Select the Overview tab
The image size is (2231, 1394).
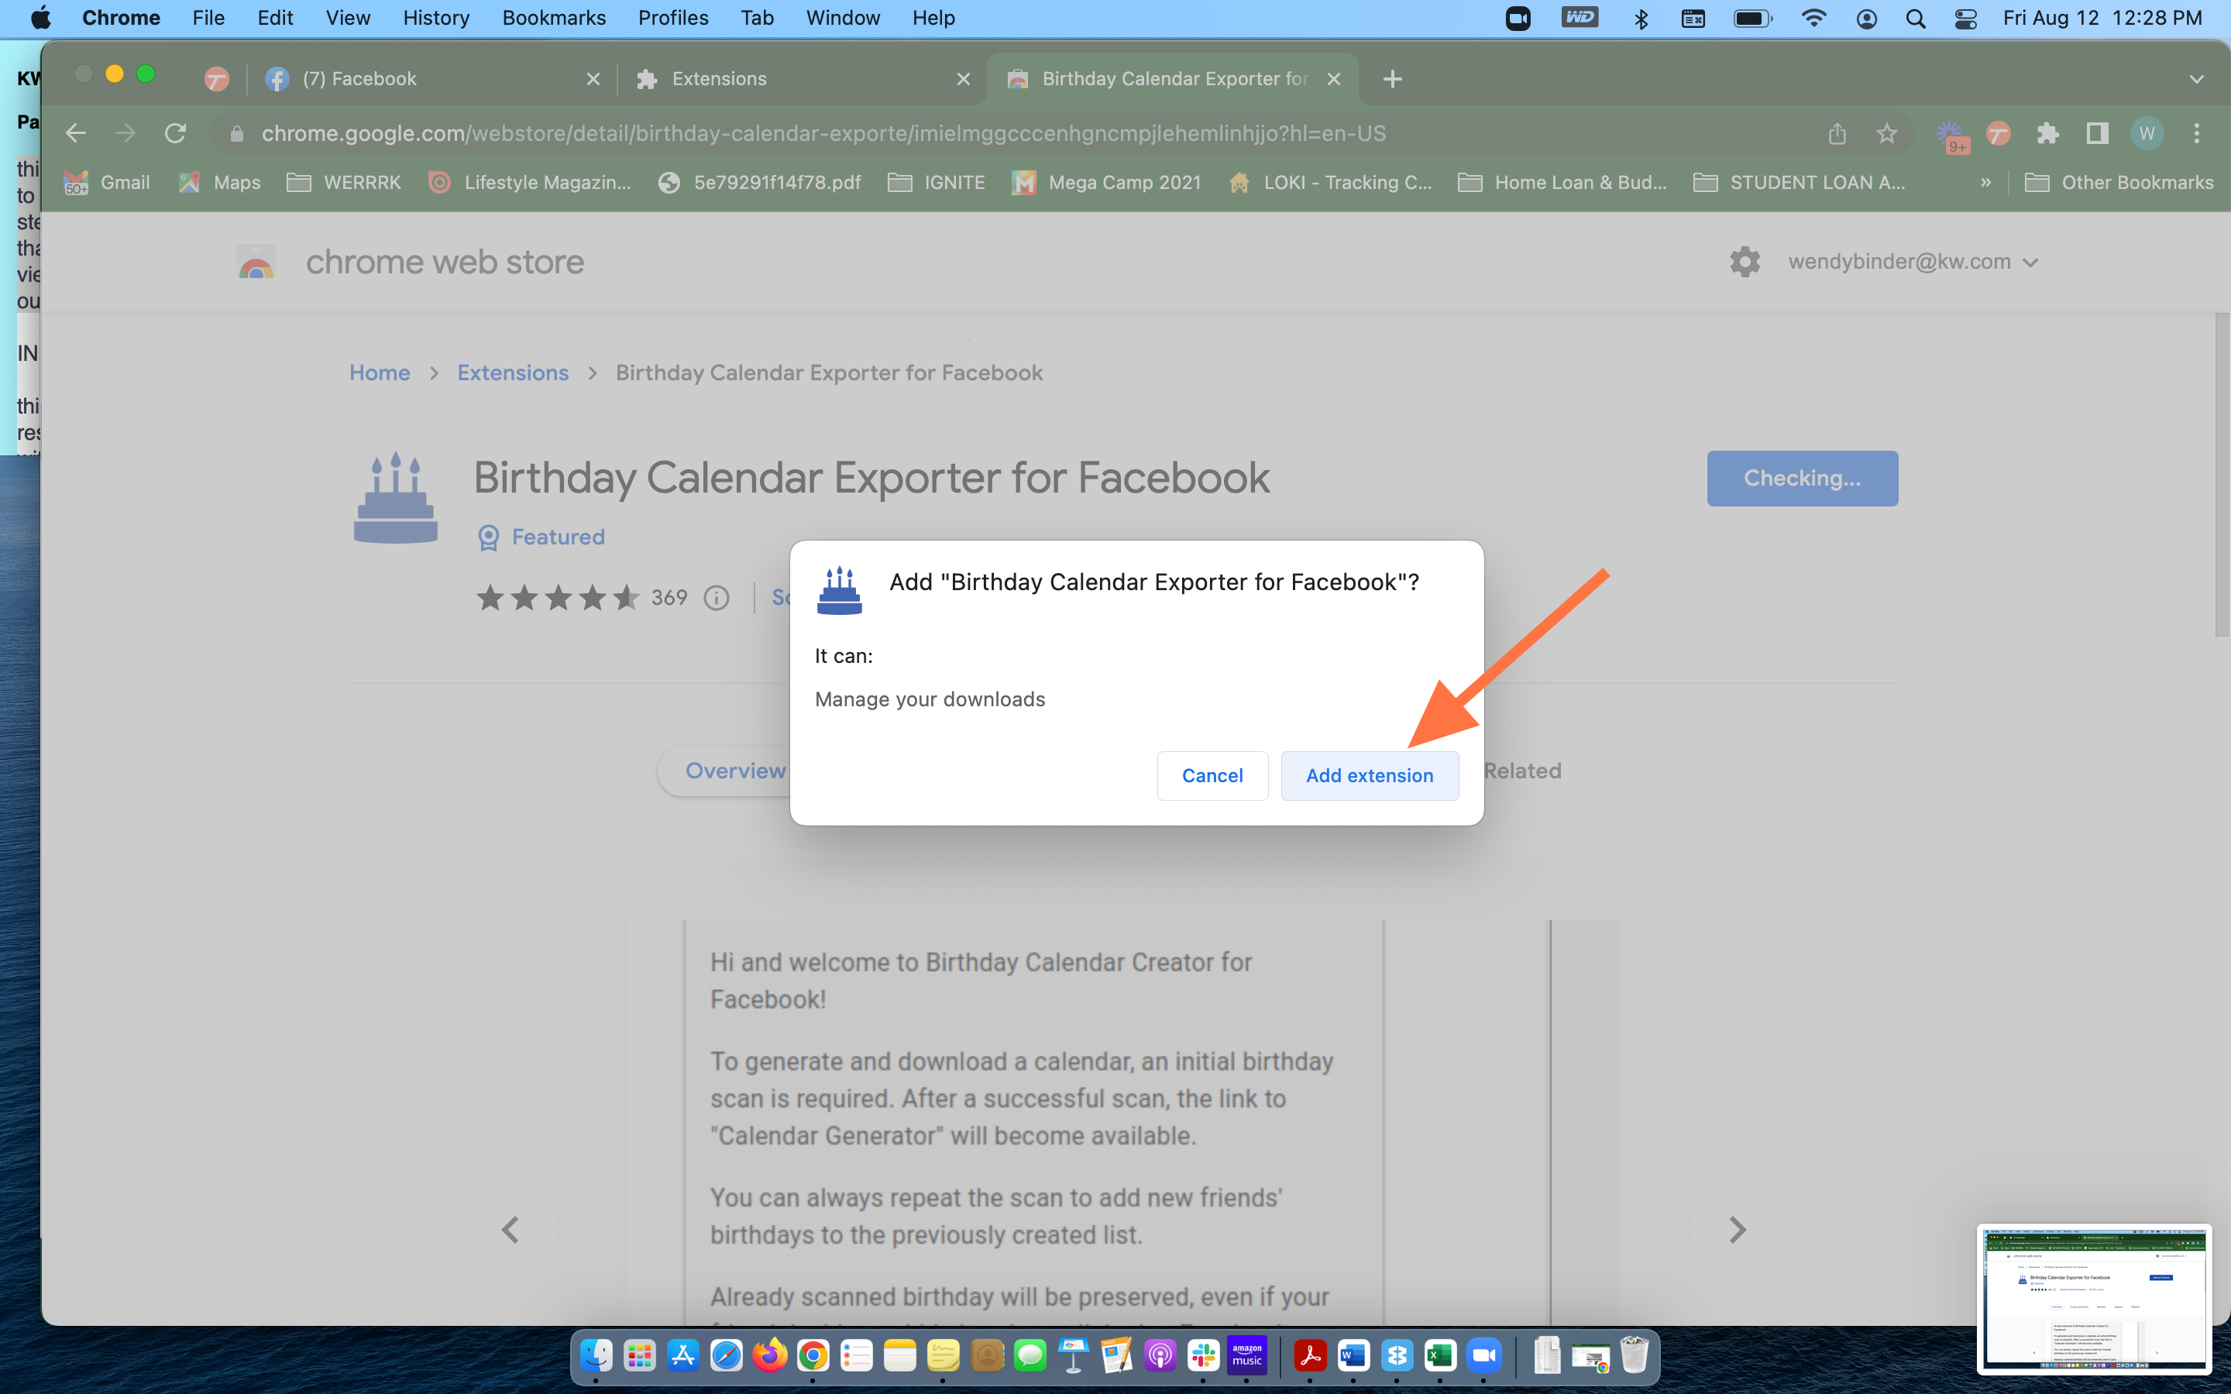734,771
